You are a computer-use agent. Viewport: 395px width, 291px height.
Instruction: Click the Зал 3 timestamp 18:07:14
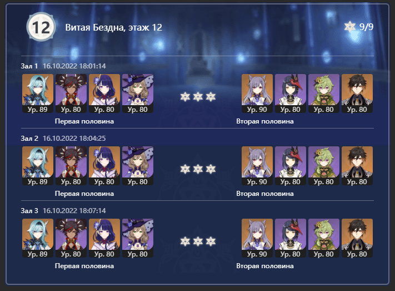coord(74,211)
